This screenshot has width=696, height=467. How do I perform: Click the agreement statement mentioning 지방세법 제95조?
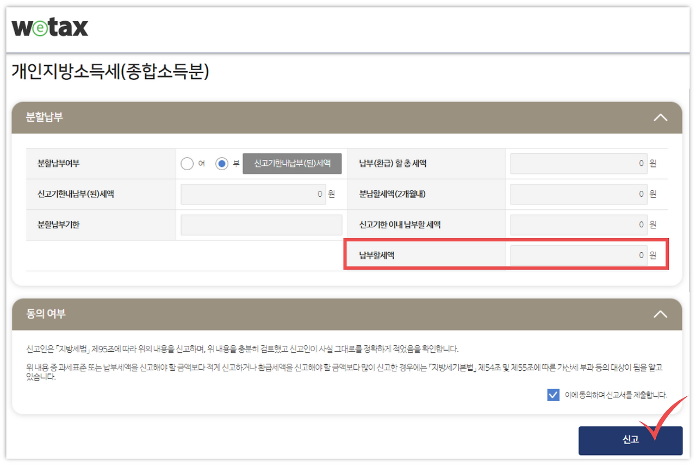point(235,348)
